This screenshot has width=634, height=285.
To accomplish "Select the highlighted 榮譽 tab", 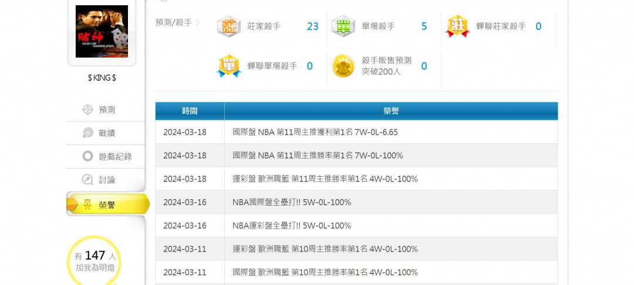I will (x=107, y=204).
